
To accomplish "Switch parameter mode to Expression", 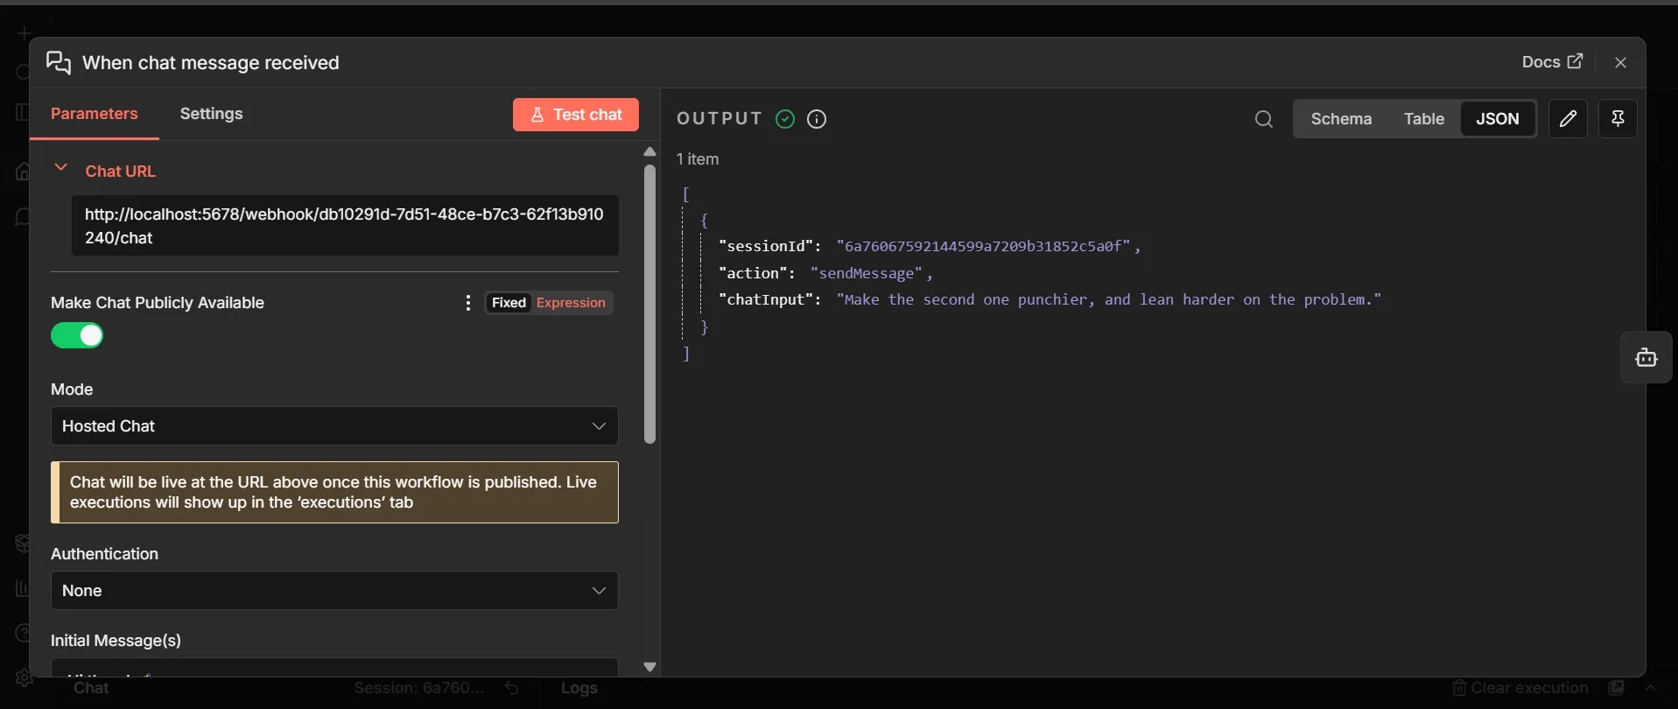I will pos(571,303).
